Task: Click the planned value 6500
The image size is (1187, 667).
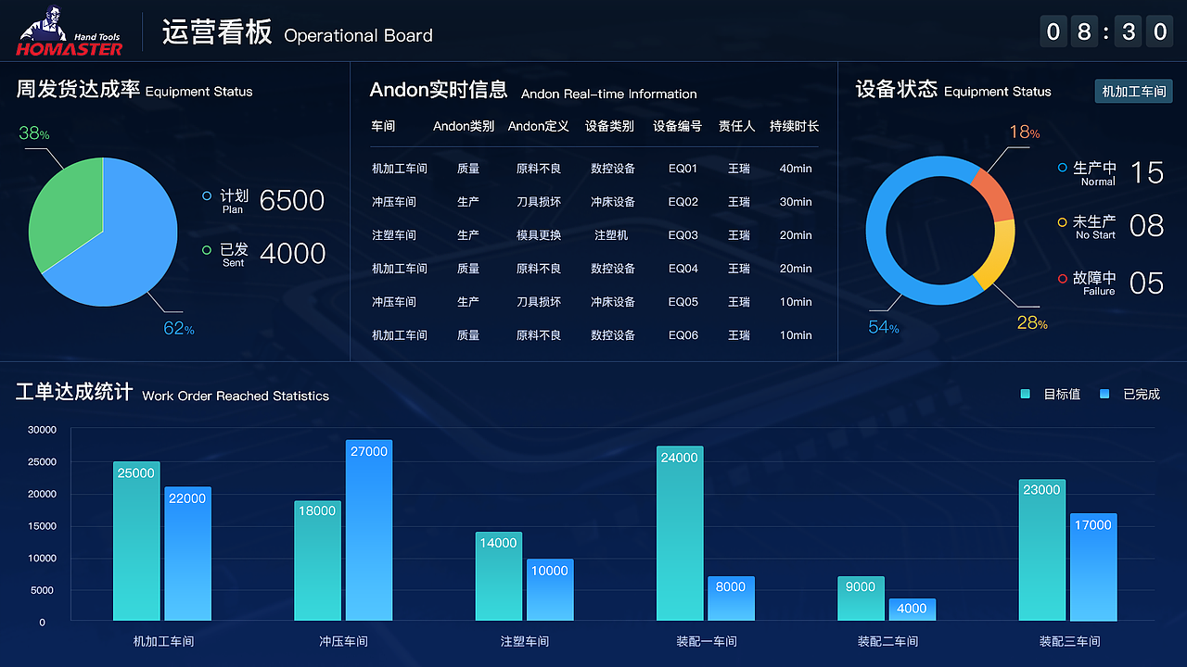Action: click(292, 200)
